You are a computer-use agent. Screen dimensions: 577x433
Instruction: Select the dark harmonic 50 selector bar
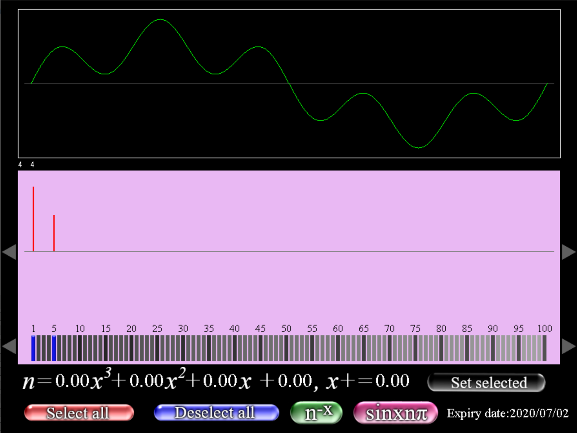[x=286, y=348]
